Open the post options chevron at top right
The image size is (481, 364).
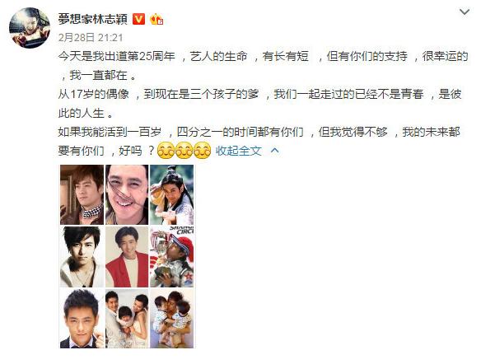(465, 12)
